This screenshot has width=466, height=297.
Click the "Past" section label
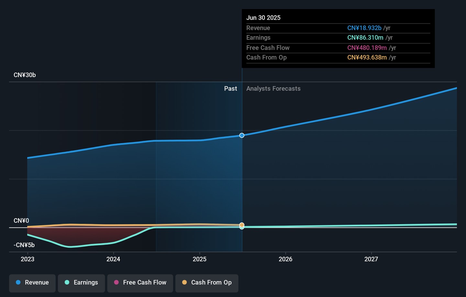230,89
